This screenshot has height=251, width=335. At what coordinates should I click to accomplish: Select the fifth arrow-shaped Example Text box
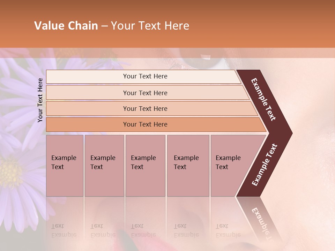[x=230, y=166]
